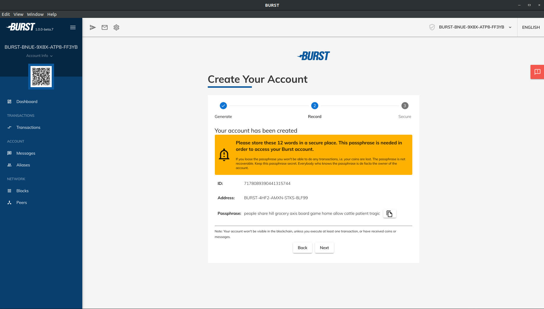
Task: Select step 3 Secure
Action: 405,110
